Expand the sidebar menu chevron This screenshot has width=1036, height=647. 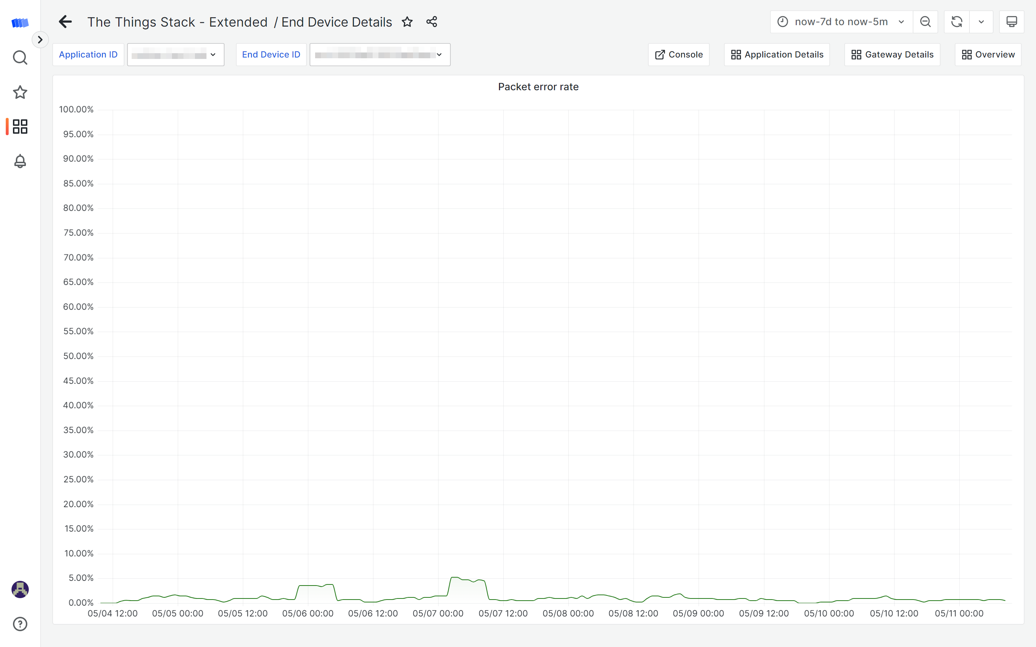(40, 40)
